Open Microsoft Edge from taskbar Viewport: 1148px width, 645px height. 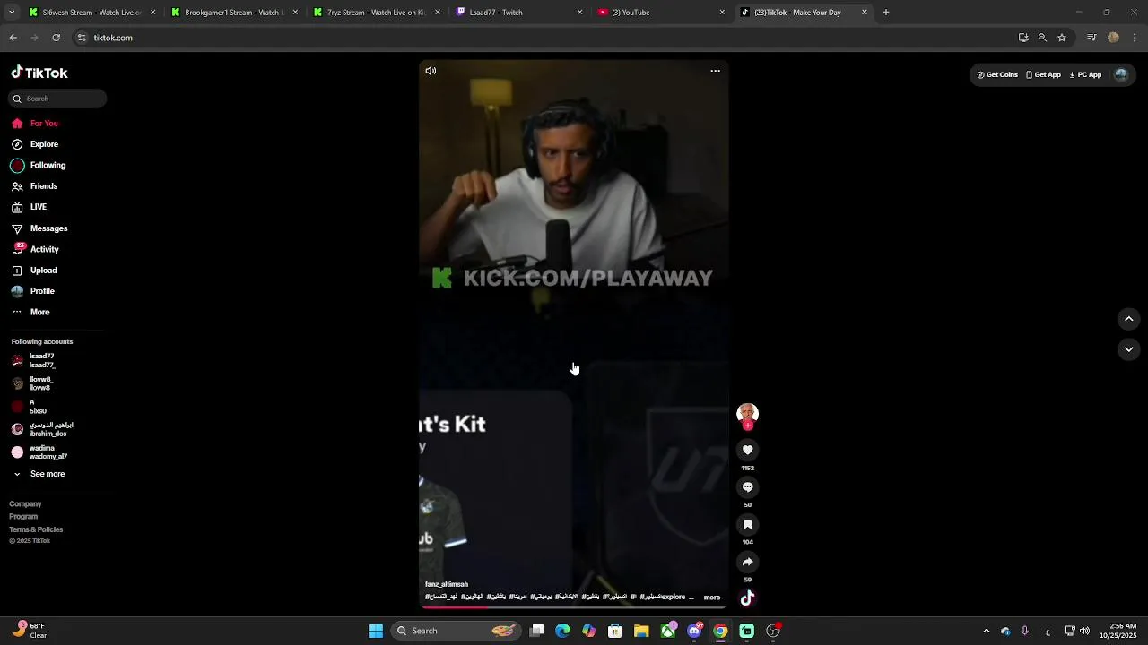point(562,631)
